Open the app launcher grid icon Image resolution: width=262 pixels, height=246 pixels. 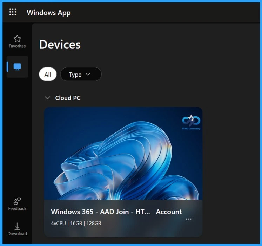(13, 12)
